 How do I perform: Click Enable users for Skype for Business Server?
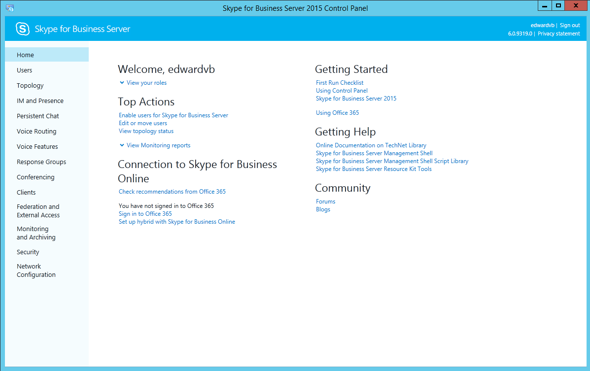(174, 115)
